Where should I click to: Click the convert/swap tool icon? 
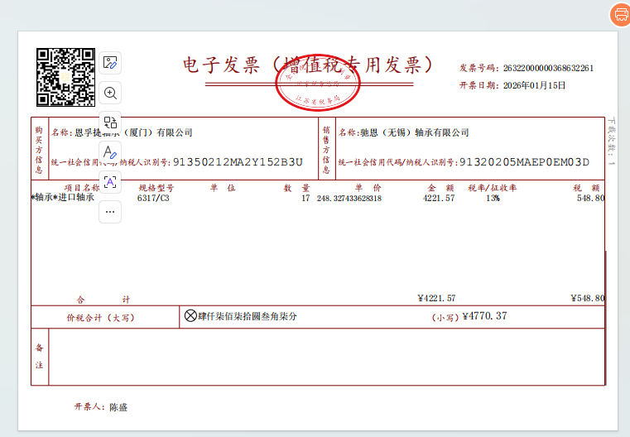pyautogui.click(x=110, y=122)
